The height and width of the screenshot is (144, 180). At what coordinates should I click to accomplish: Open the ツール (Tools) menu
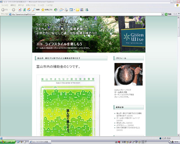click(x=41, y=5)
